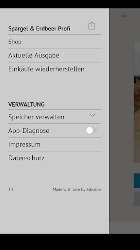This screenshot has width=140, height=250.
Task: Expand the Speicher verwalten chevron
Action: pyautogui.click(x=92, y=115)
